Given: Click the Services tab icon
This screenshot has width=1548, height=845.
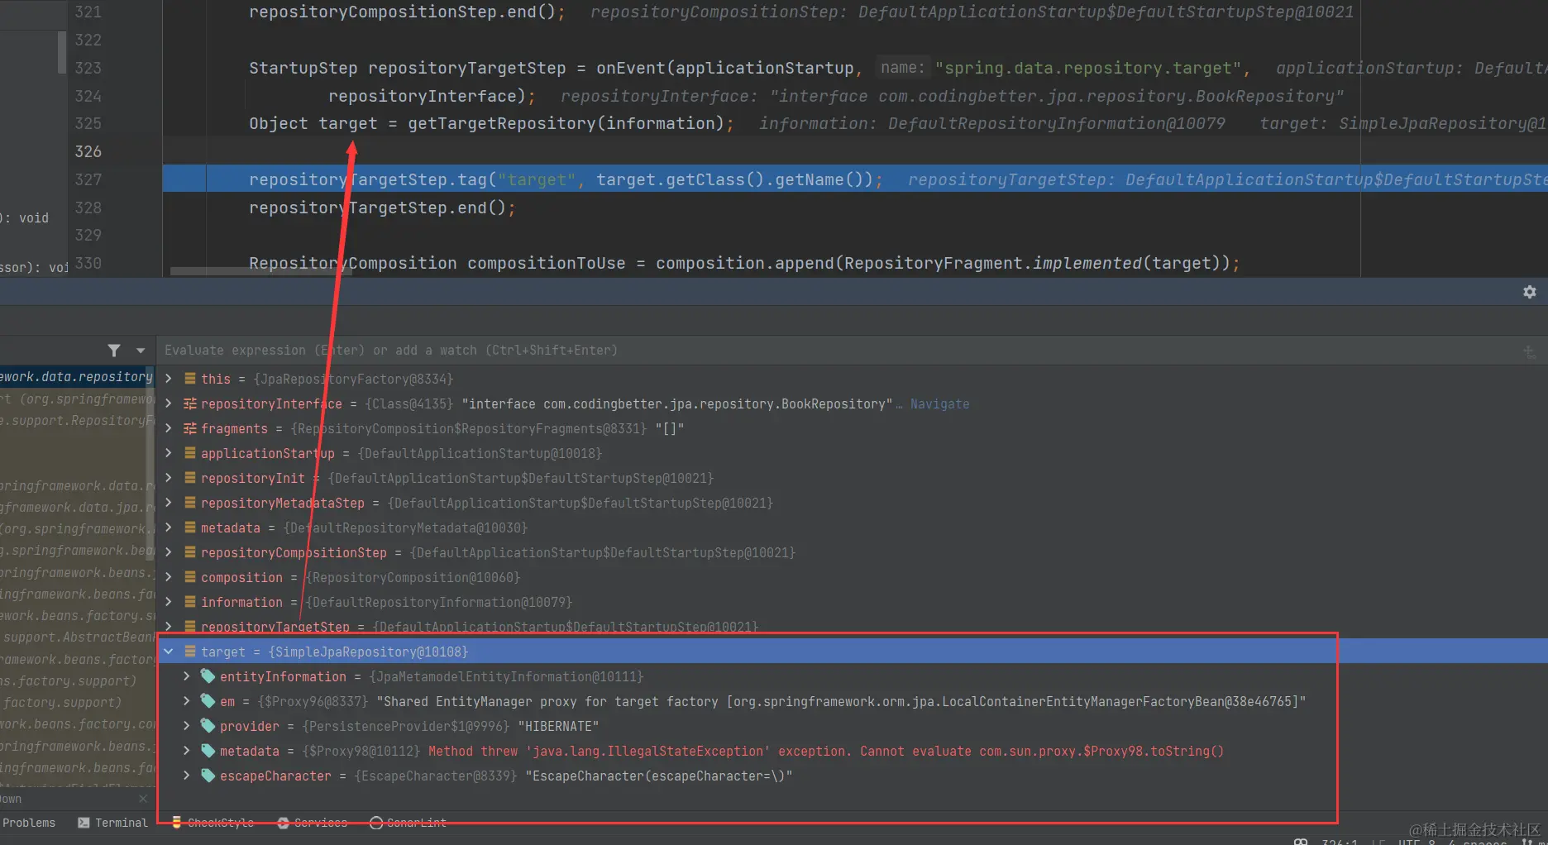Looking at the screenshot, I should [x=284, y=823].
